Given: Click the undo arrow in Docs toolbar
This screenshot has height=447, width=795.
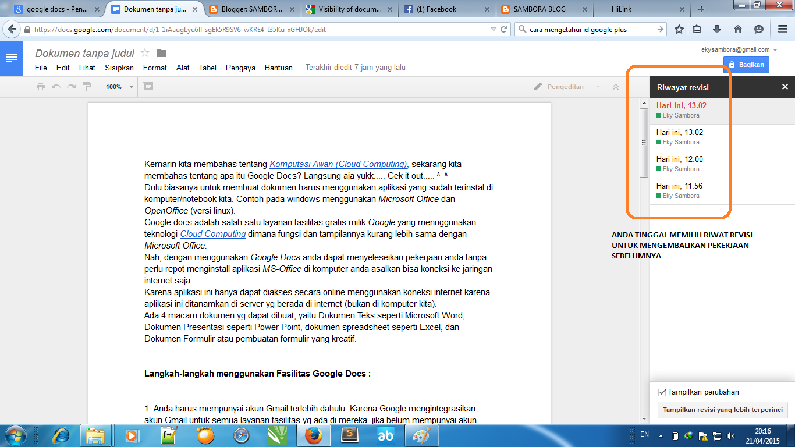Looking at the screenshot, I should pos(56,87).
